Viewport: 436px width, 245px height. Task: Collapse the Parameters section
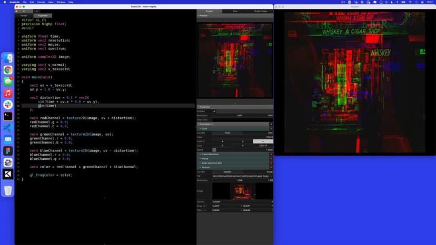click(199, 124)
